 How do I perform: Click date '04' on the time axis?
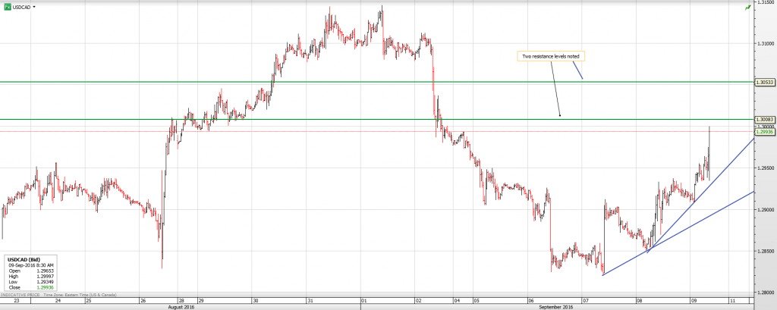[456, 301]
